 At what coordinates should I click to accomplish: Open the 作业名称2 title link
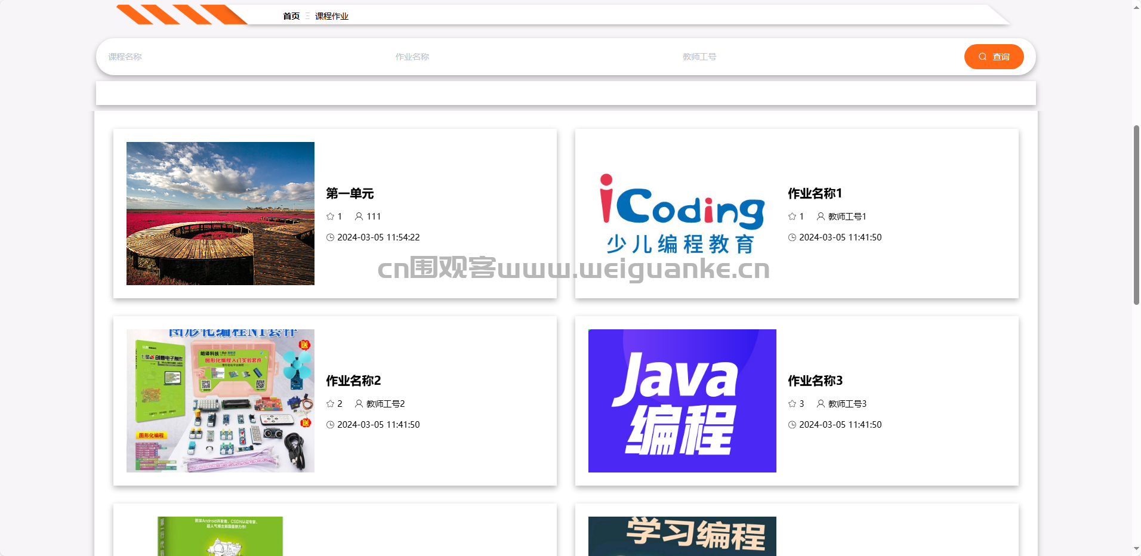coord(353,381)
